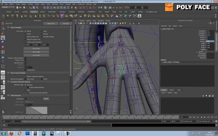Launch Photoshop from the taskbar
Viewport: 218px width, 136px height.
click(28, 133)
